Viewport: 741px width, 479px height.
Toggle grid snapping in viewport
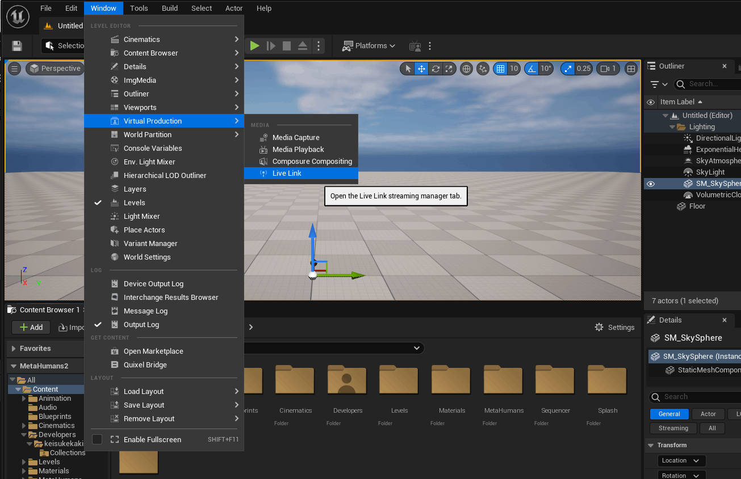(500, 69)
